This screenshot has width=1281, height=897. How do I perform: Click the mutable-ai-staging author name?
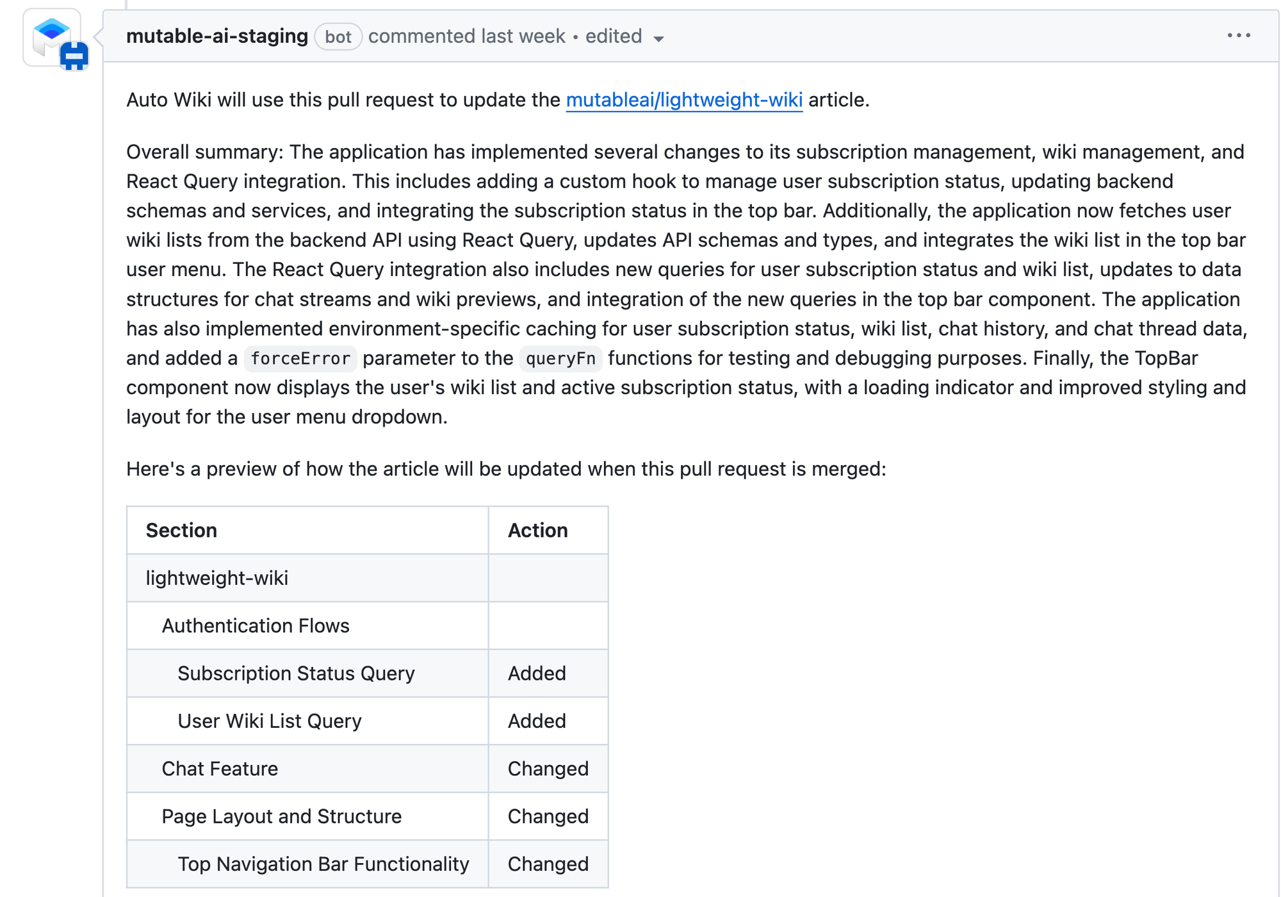click(x=217, y=37)
